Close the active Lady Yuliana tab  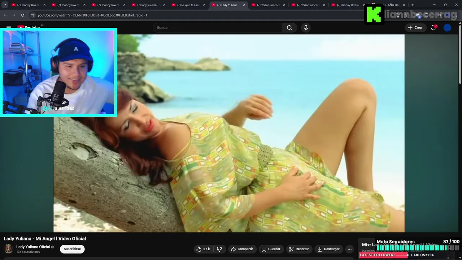pos(244,5)
